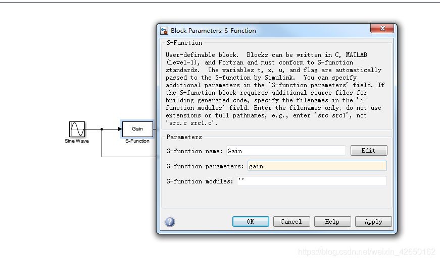Select the Gain S-Function block

[x=137, y=129]
